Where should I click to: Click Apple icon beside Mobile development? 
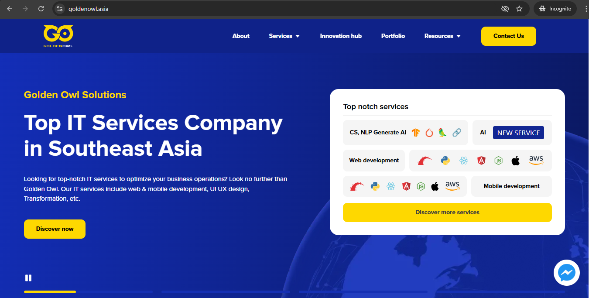coord(435,187)
